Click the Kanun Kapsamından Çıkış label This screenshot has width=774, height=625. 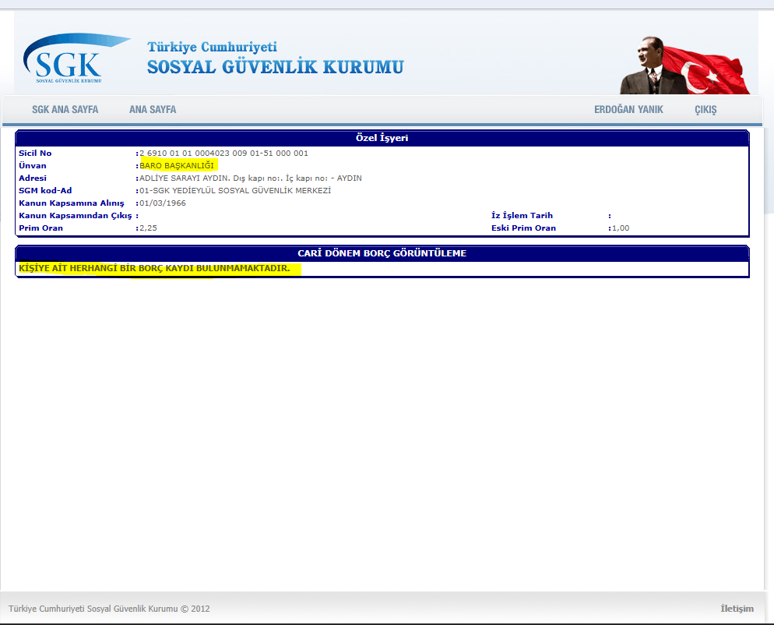tap(75, 215)
